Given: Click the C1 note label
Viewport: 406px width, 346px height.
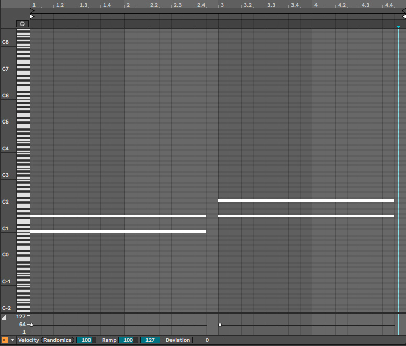Looking at the screenshot, I should 5,228.
